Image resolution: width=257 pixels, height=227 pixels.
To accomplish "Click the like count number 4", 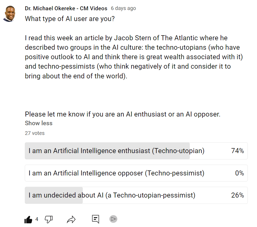I will point(37,219).
